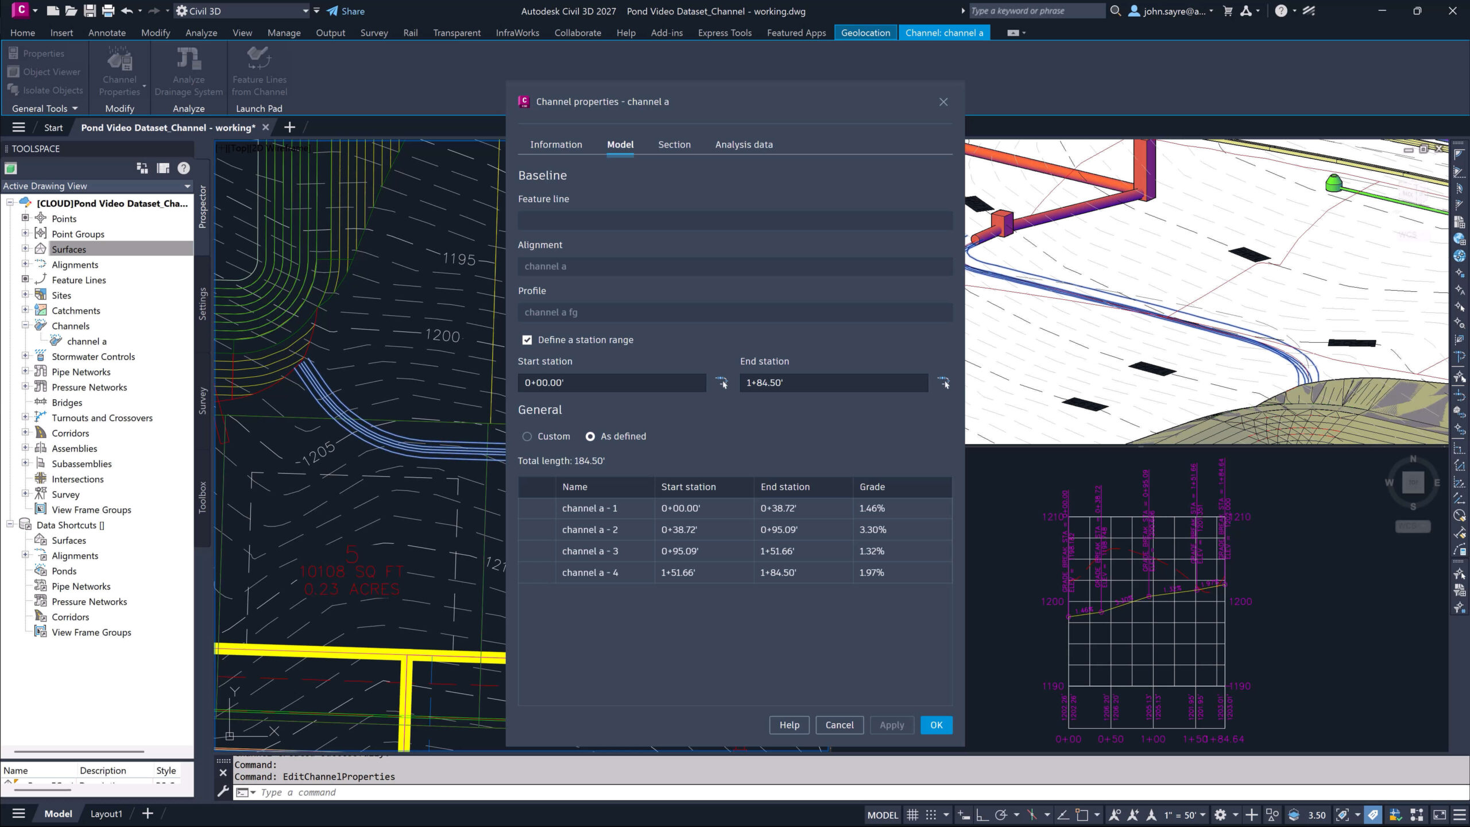This screenshot has height=827, width=1470.
Task: Click the Toolspace home green icon
Action: tap(11, 168)
